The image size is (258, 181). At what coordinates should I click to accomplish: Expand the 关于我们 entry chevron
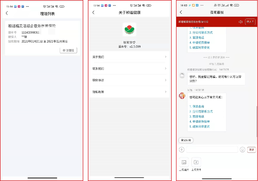[x=166, y=57]
